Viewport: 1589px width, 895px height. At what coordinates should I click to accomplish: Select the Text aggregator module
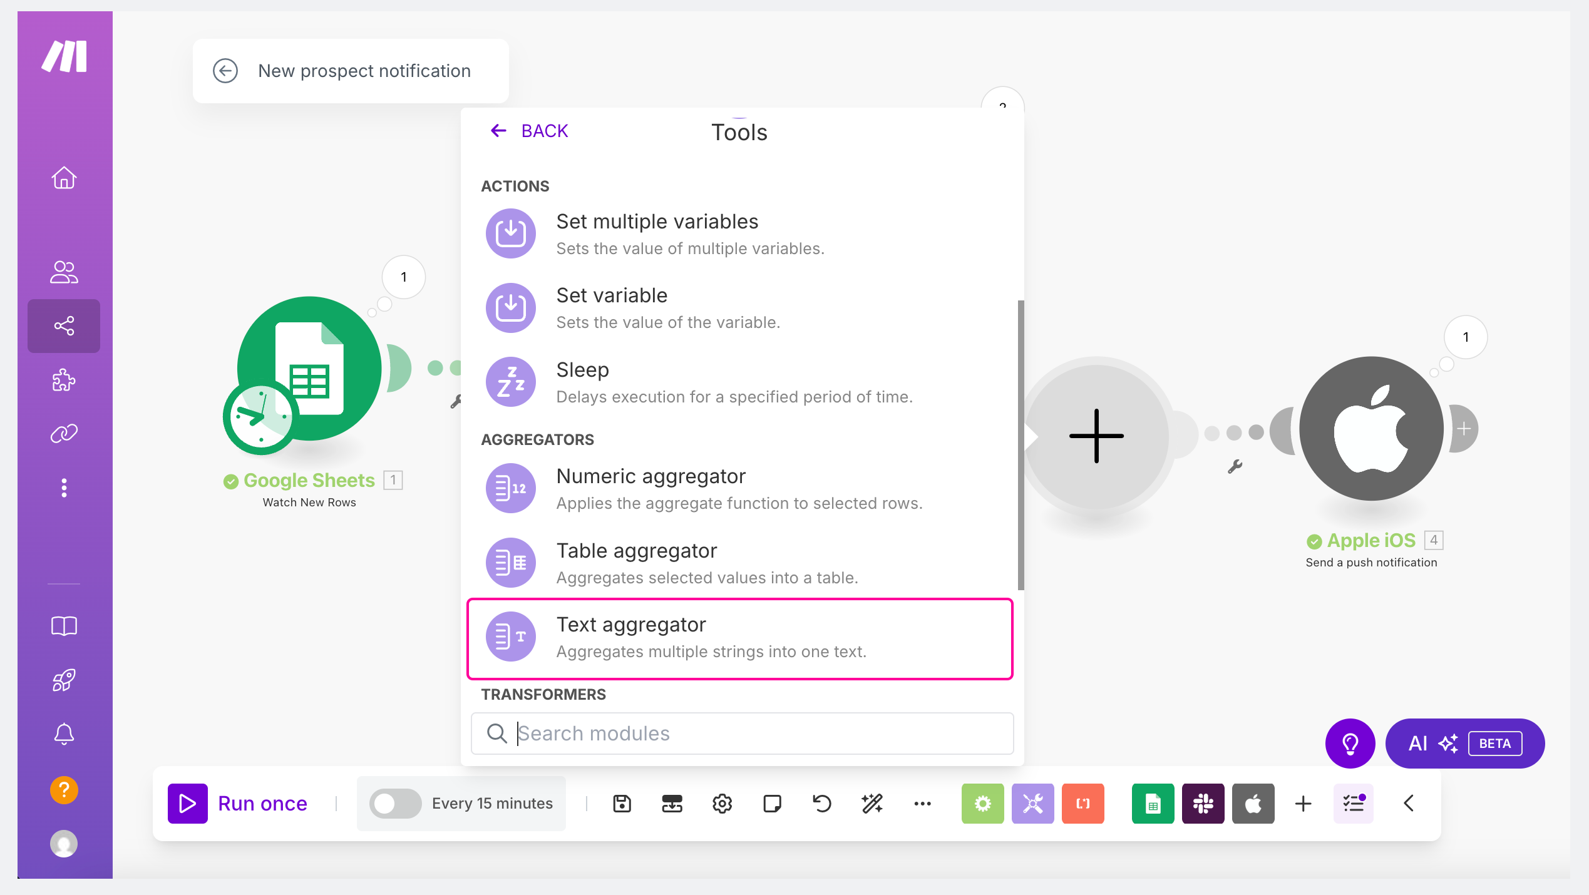tap(740, 638)
